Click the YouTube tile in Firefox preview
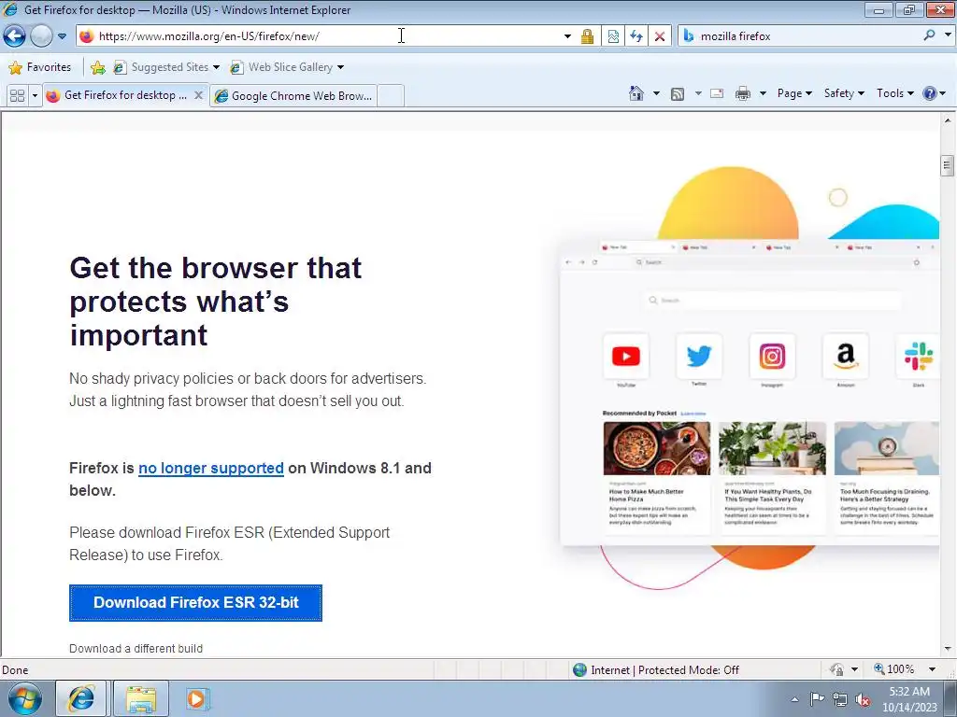The height and width of the screenshot is (717, 957). coord(625,356)
